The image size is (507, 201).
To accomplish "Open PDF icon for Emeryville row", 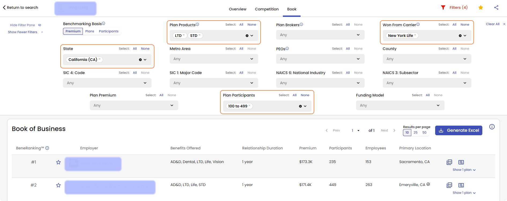I will [449, 185].
